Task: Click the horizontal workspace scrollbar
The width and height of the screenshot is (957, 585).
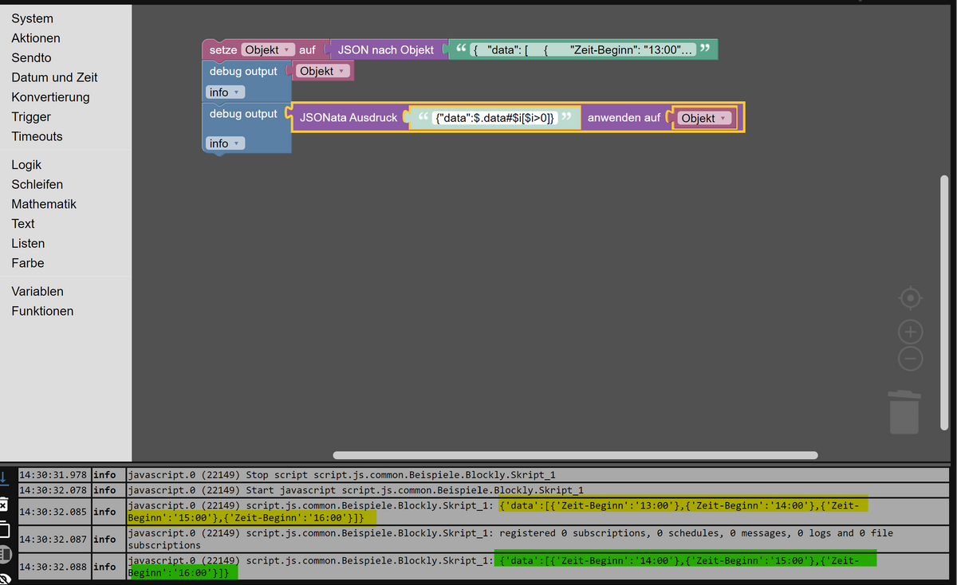Action: coord(575,455)
